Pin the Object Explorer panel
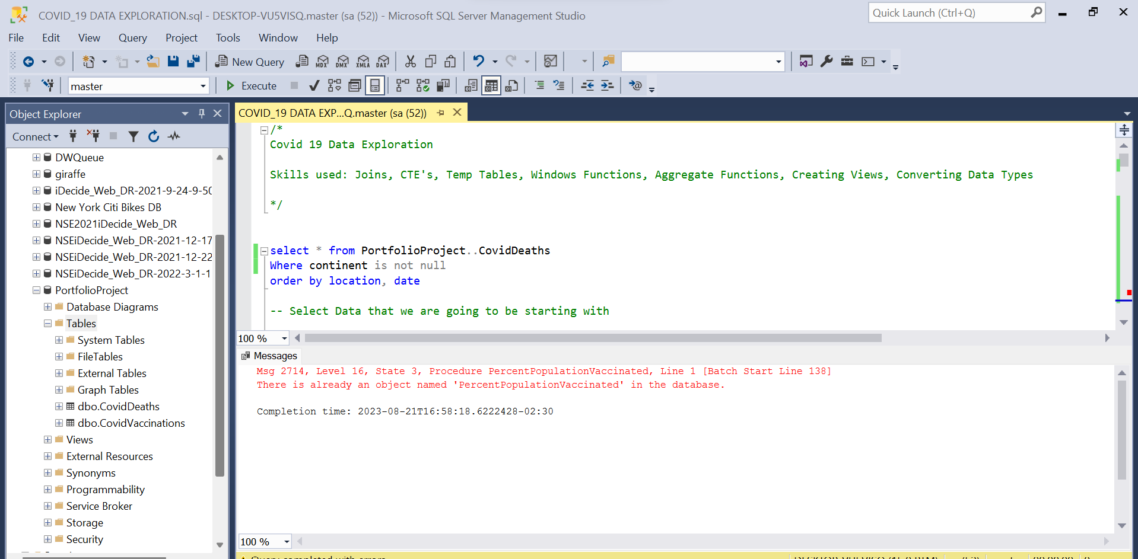 click(202, 114)
